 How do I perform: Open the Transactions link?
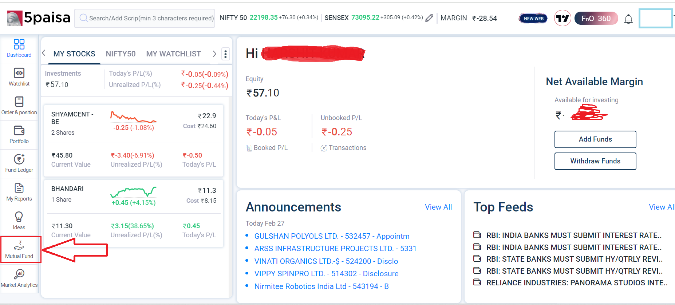click(x=347, y=148)
